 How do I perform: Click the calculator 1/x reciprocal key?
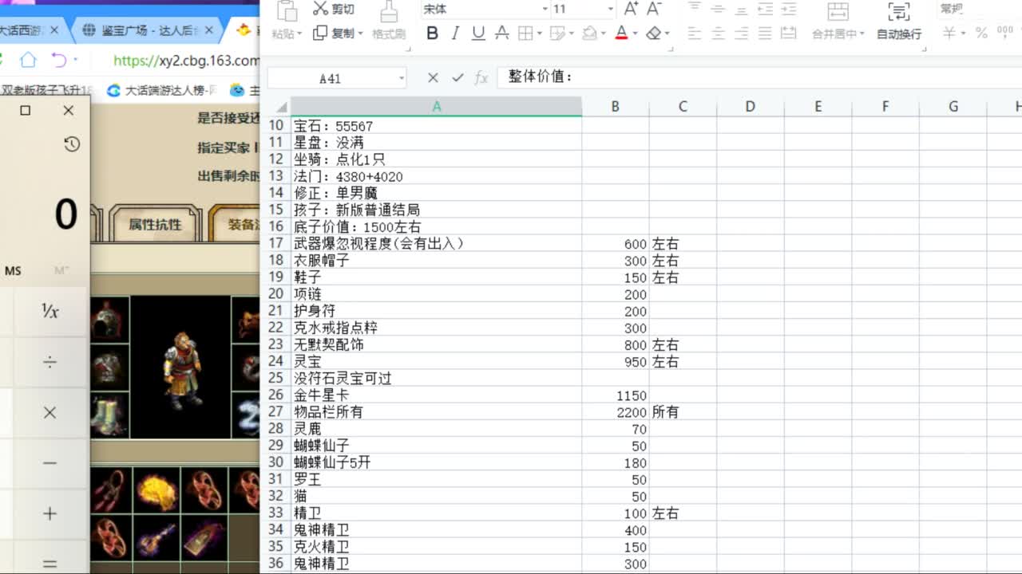click(x=50, y=311)
